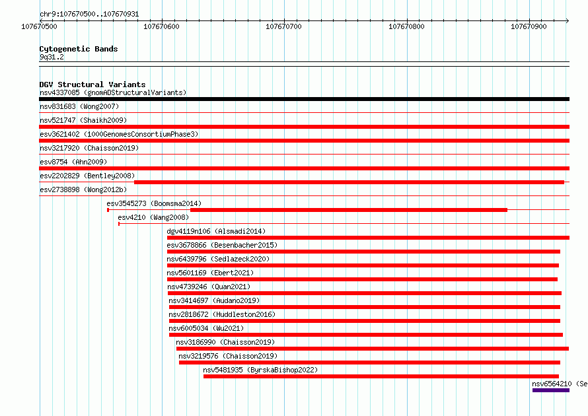Image resolution: width=588 pixels, height=416 pixels.
Task: Select the red bar under nsv5601169
Action: [x=362, y=279]
